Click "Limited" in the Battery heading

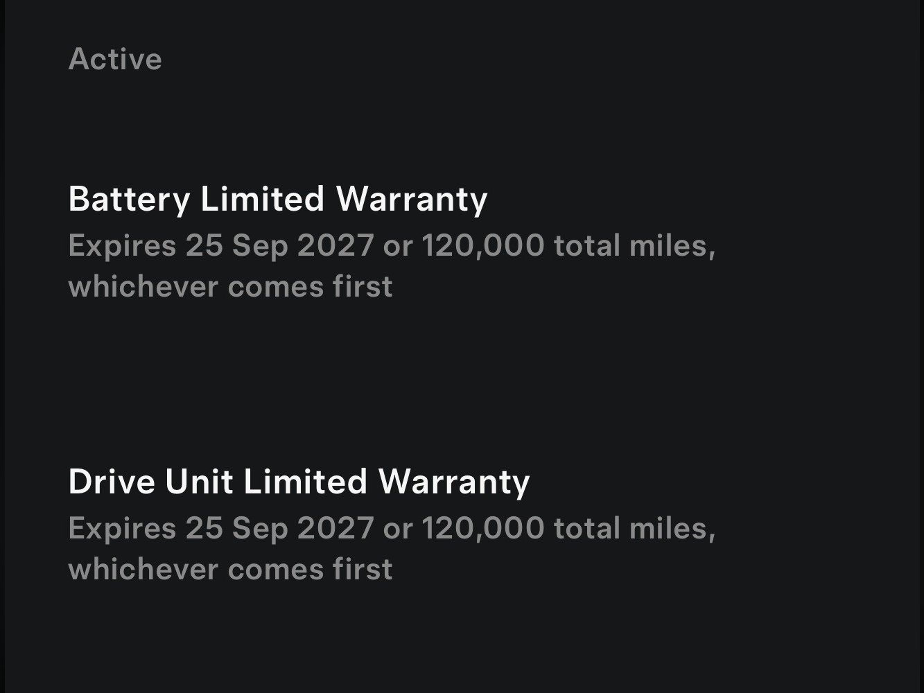262,200
